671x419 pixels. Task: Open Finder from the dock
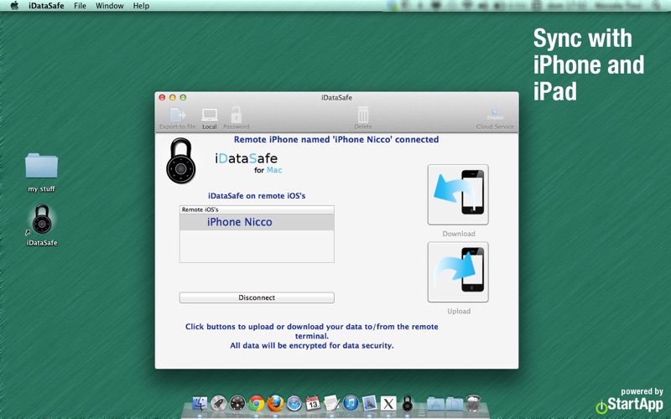tap(200, 403)
